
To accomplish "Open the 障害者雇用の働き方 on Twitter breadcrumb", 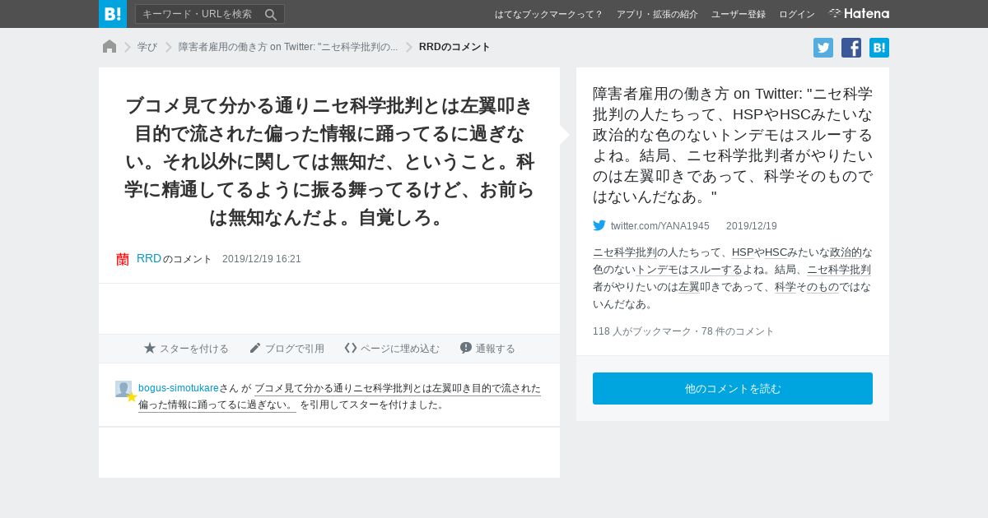I will coord(288,47).
